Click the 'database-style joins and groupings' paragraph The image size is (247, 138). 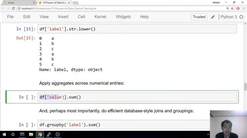(x=117, y=111)
